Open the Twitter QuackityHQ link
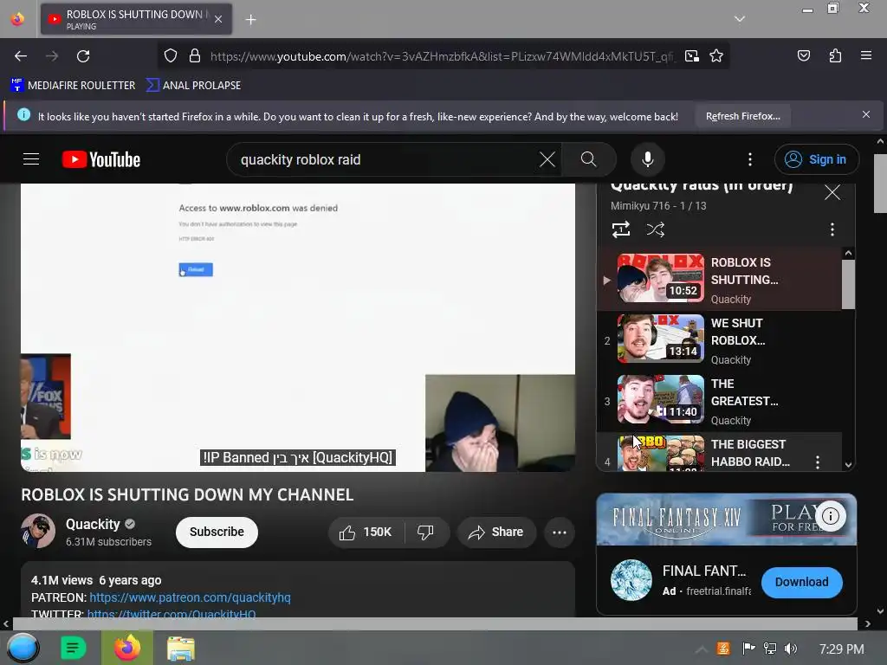Screen dimensions: 887x665 [172, 613]
